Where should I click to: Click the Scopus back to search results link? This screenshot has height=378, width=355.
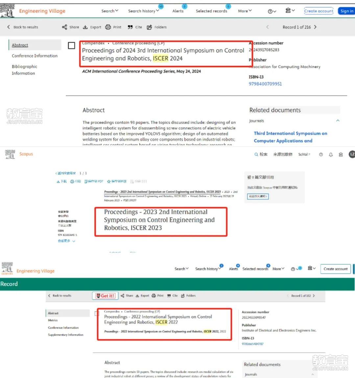tap(65, 173)
